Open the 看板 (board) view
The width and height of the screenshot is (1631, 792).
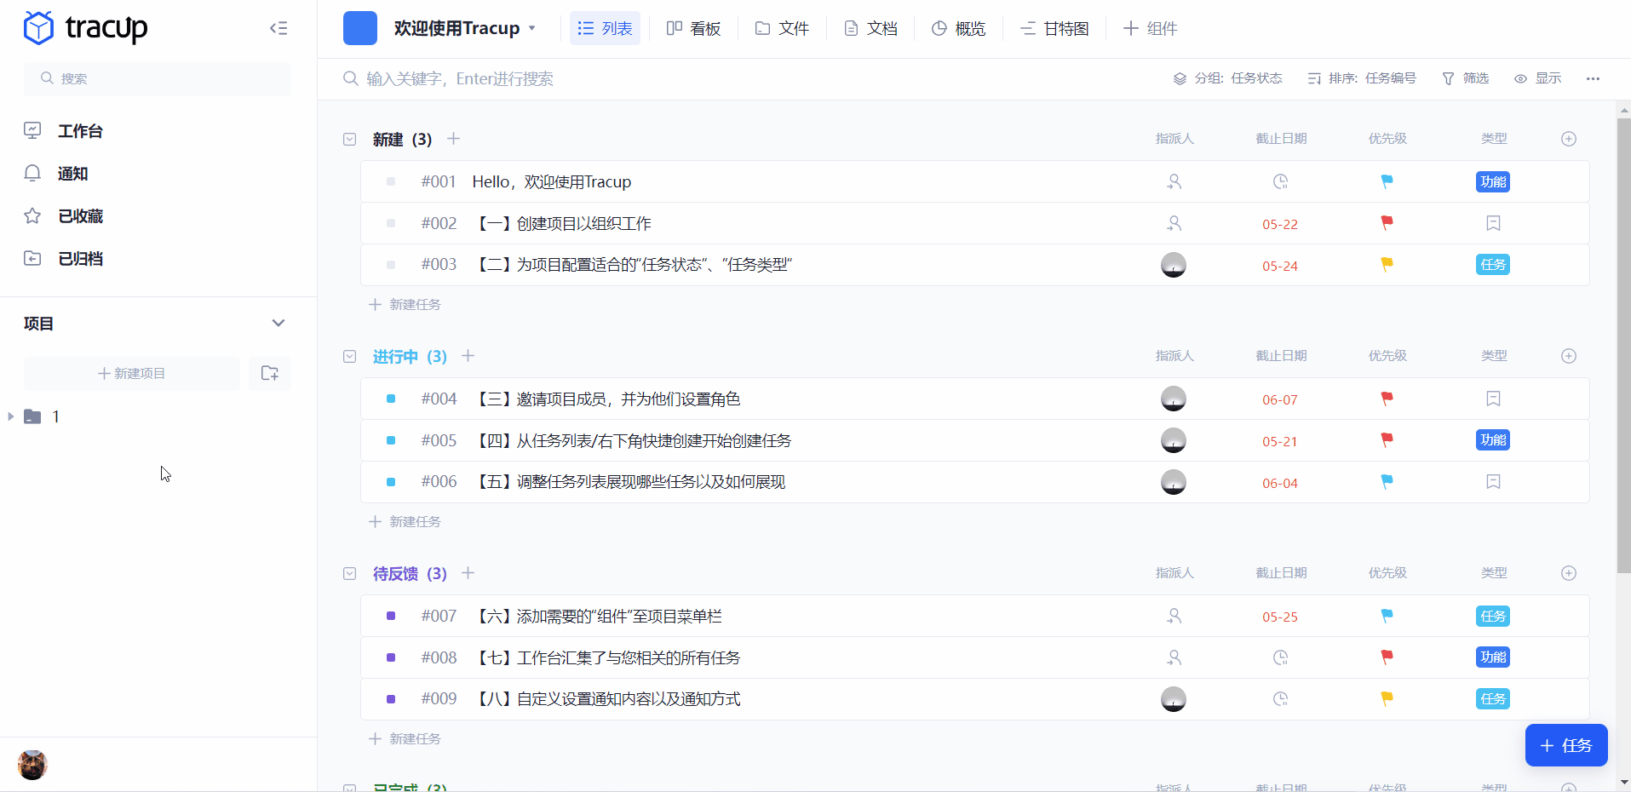point(693,28)
